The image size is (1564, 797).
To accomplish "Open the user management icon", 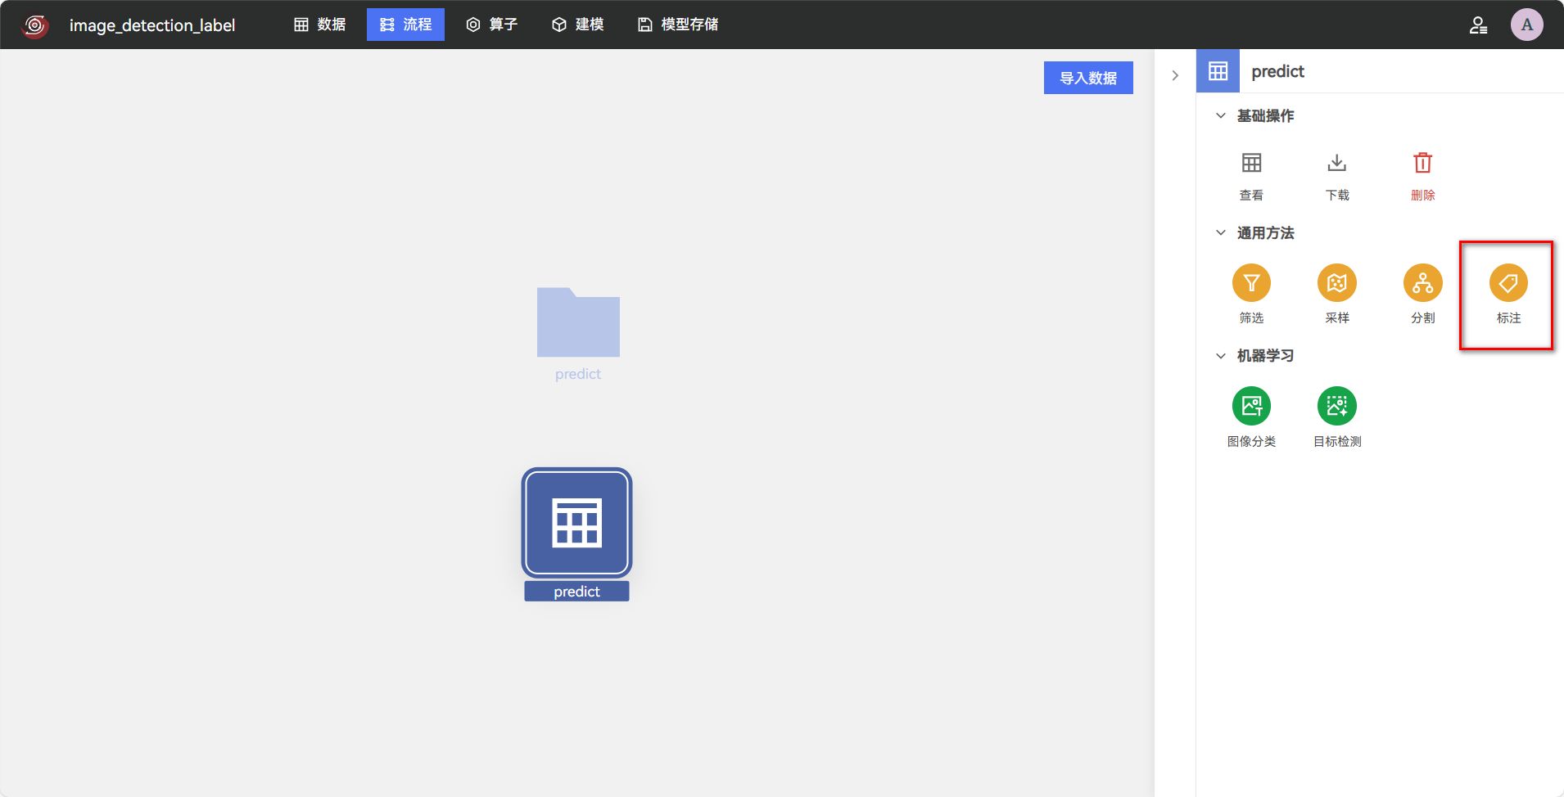I will pos(1478,25).
